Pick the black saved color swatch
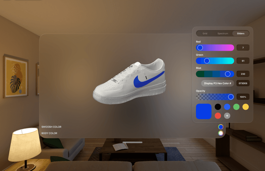This screenshot has height=171, width=265. [218, 107]
